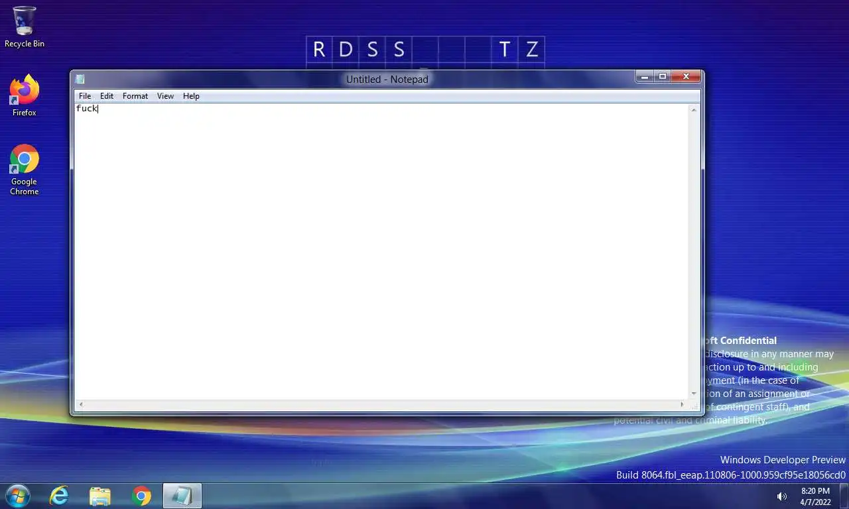Open the Edit menu in Notepad

pyautogui.click(x=107, y=96)
